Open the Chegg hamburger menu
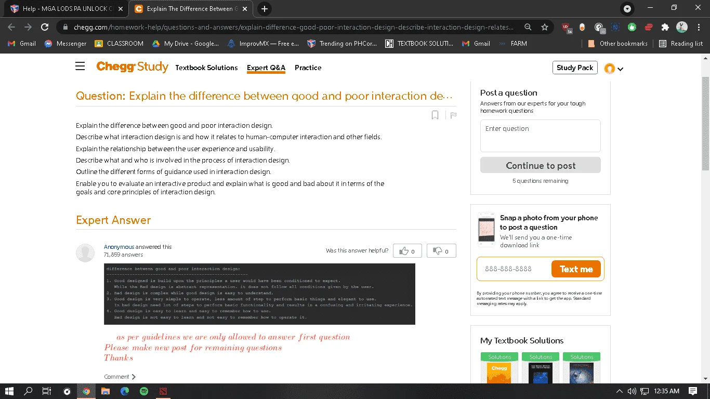 tap(80, 66)
